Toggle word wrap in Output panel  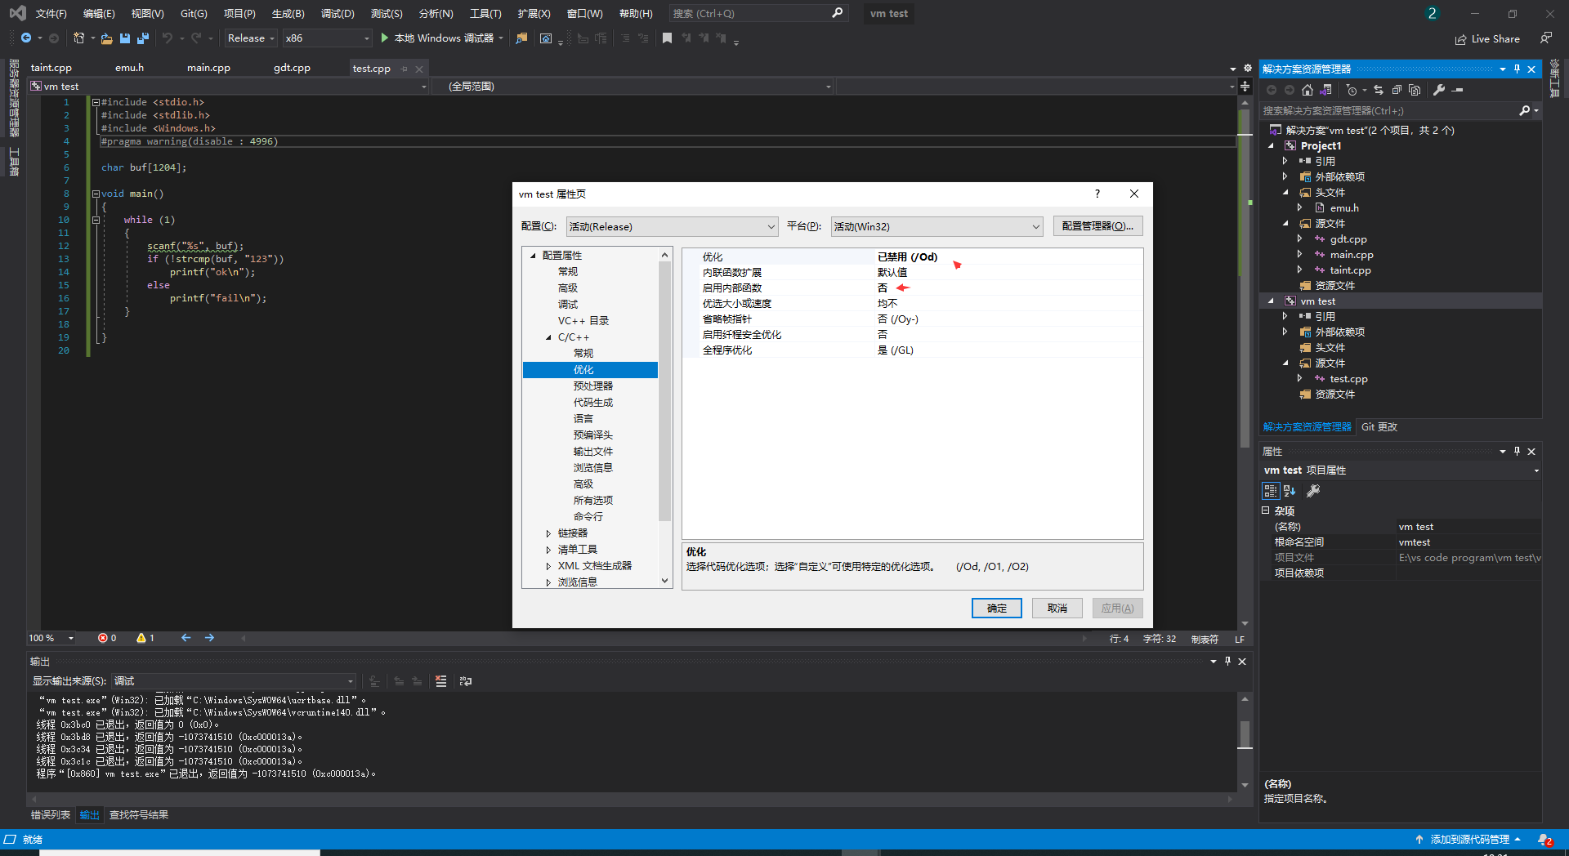tap(466, 681)
